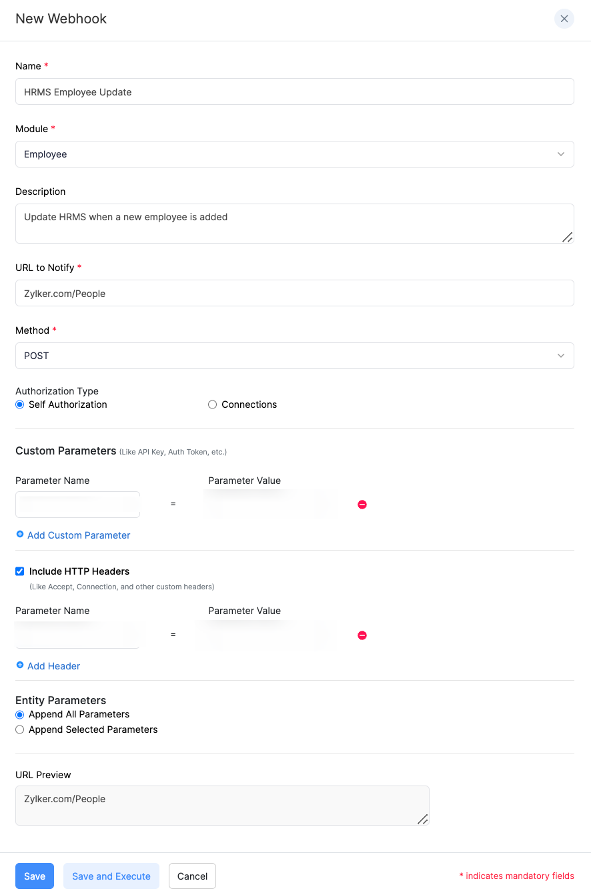591x893 pixels.
Task: Click the Custom Parameters section heading
Action: pyautogui.click(x=65, y=451)
